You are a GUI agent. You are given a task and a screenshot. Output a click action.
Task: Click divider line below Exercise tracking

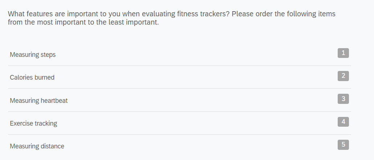(x=179, y=135)
